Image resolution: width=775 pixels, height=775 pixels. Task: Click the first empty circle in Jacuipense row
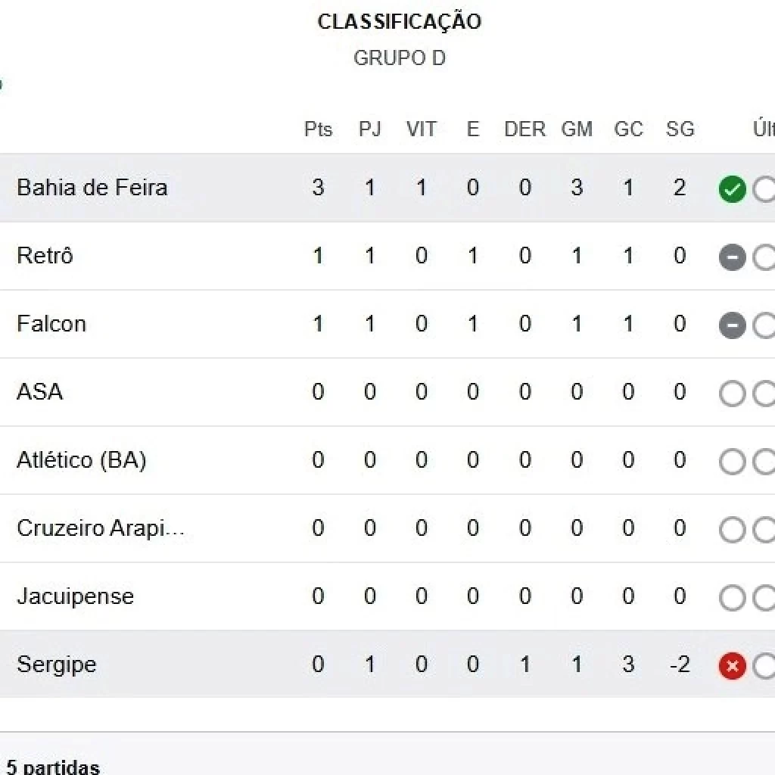732,598
